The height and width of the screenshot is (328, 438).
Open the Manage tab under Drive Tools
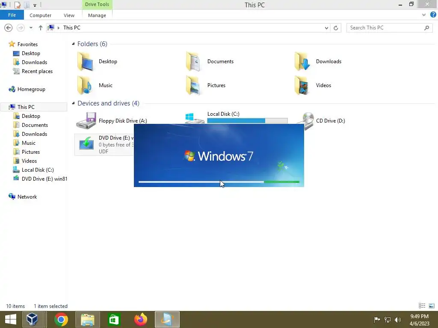pos(97,15)
